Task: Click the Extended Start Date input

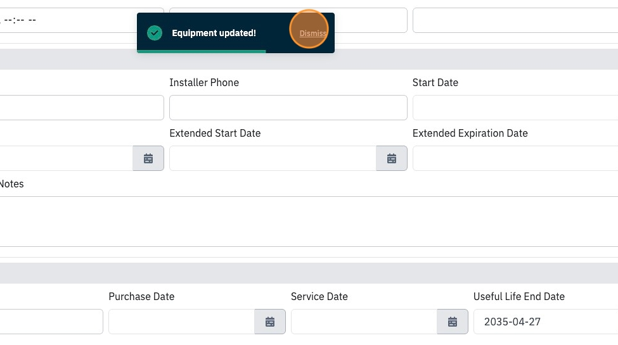Action: [273, 158]
